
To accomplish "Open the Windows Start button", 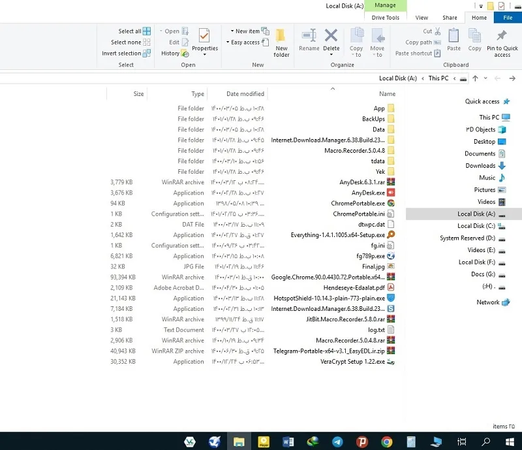I will click(510, 442).
